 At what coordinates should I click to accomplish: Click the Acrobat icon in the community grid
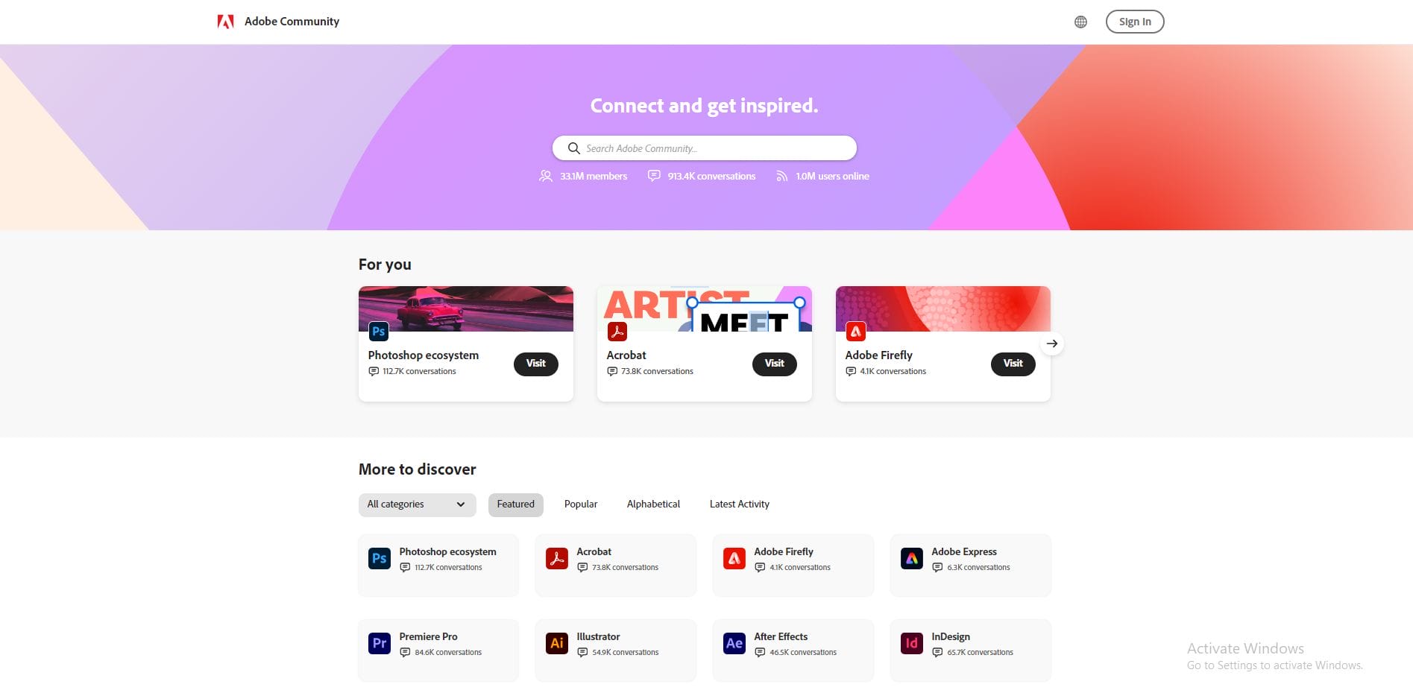[557, 558]
